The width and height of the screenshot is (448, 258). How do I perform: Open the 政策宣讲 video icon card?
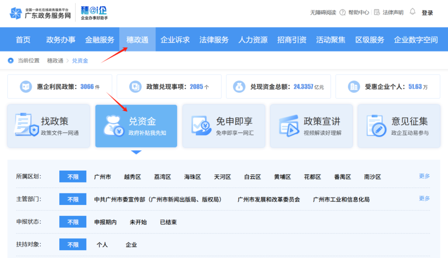tap(289, 125)
